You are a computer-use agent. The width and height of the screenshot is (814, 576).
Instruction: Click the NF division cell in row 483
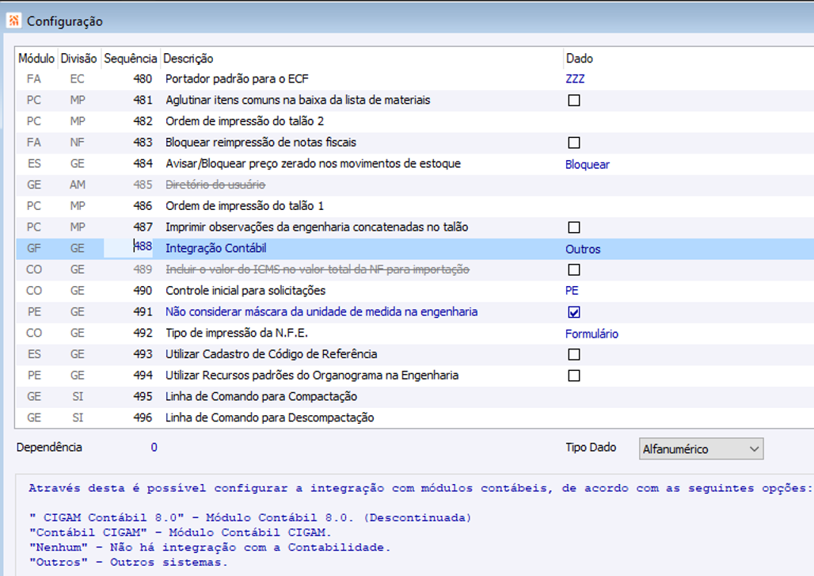pos(77,143)
